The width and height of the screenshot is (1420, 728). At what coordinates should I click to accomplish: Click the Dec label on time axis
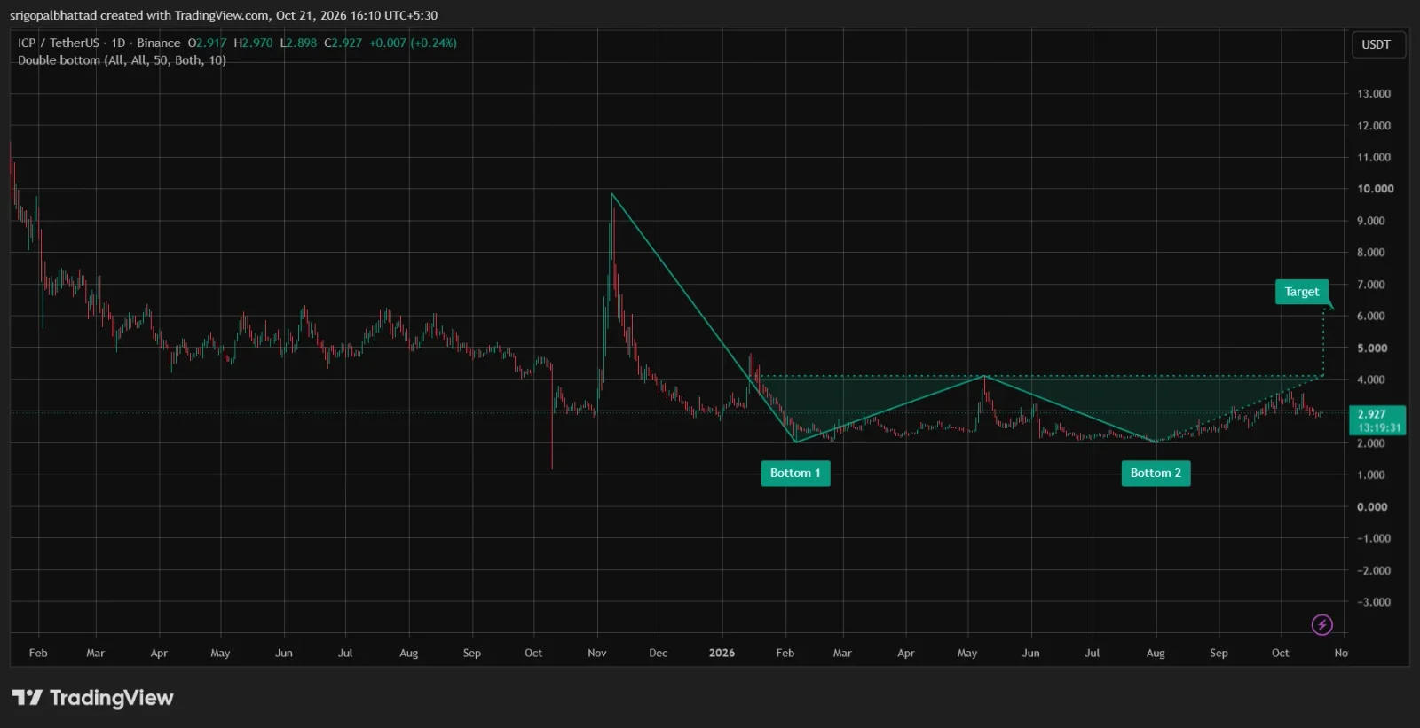pyautogui.click(x=659, y=653)
